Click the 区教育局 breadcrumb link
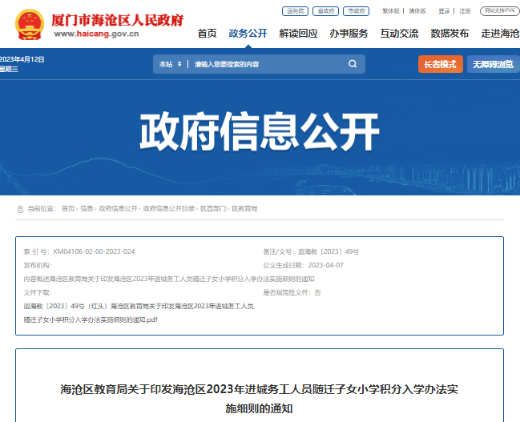Viewport: 520px width, 422px height. coord(244,208)
